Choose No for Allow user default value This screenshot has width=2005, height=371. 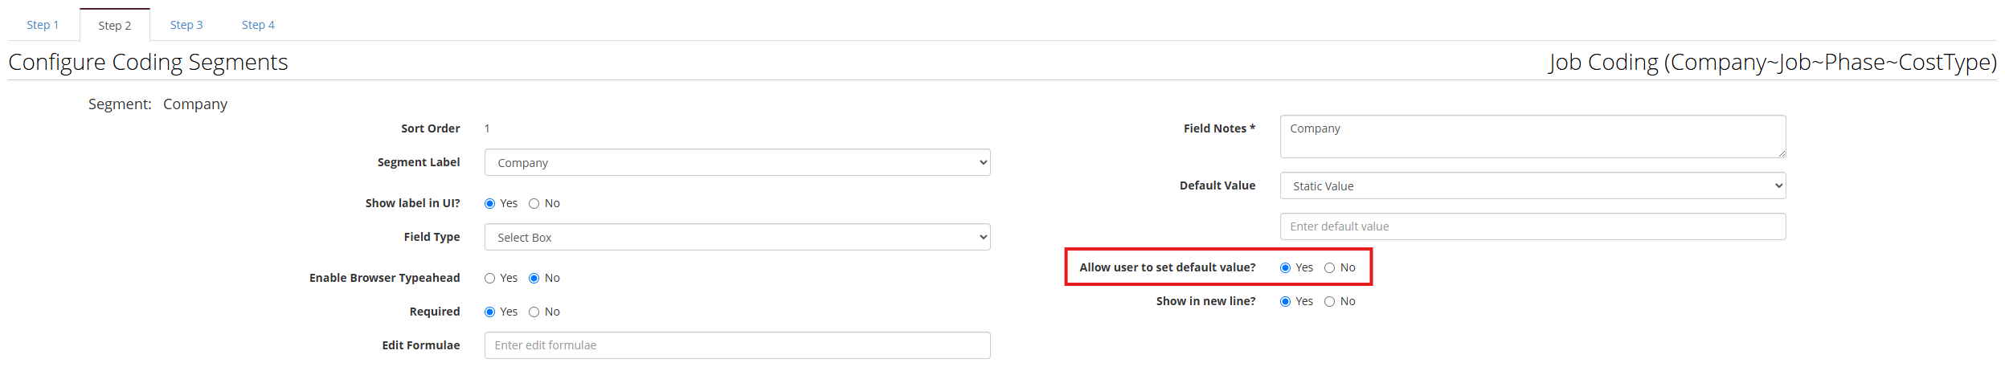[x=1330, y=268]
